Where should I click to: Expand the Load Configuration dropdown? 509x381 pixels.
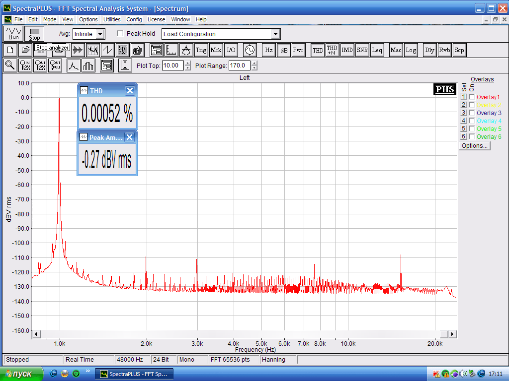275,34
